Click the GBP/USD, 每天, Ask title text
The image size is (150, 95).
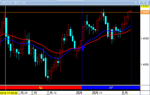13,3
